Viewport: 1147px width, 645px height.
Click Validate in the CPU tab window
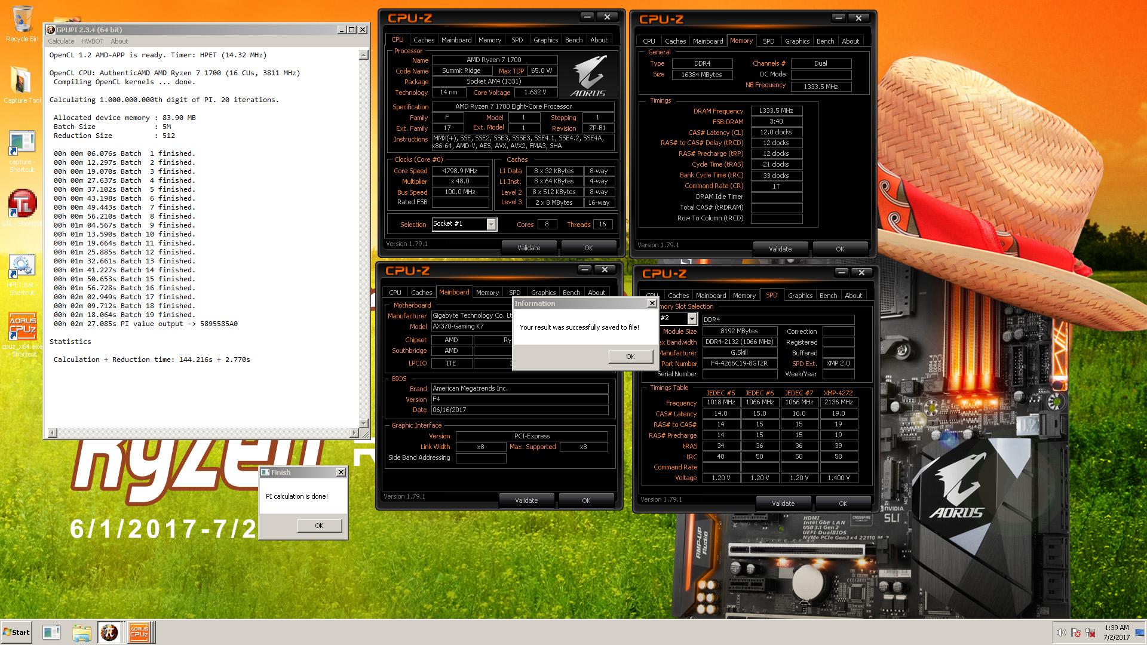(x=529, y=248)
